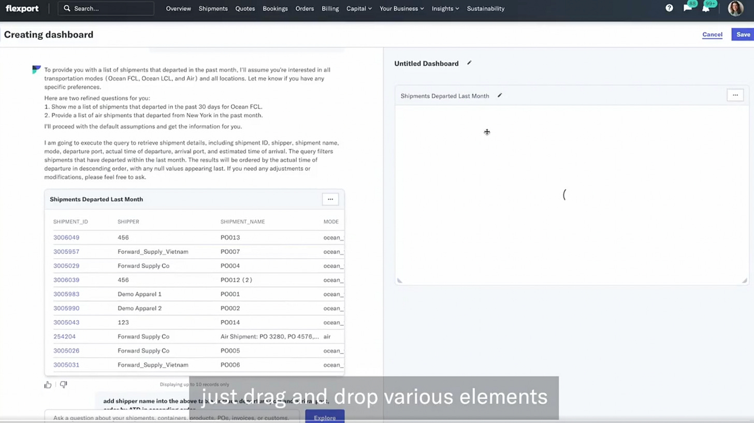Viewport: 754px width, 423px height.
Task: Click the Flexport logo
Action: pyautogui.click(x=23, y=8)
